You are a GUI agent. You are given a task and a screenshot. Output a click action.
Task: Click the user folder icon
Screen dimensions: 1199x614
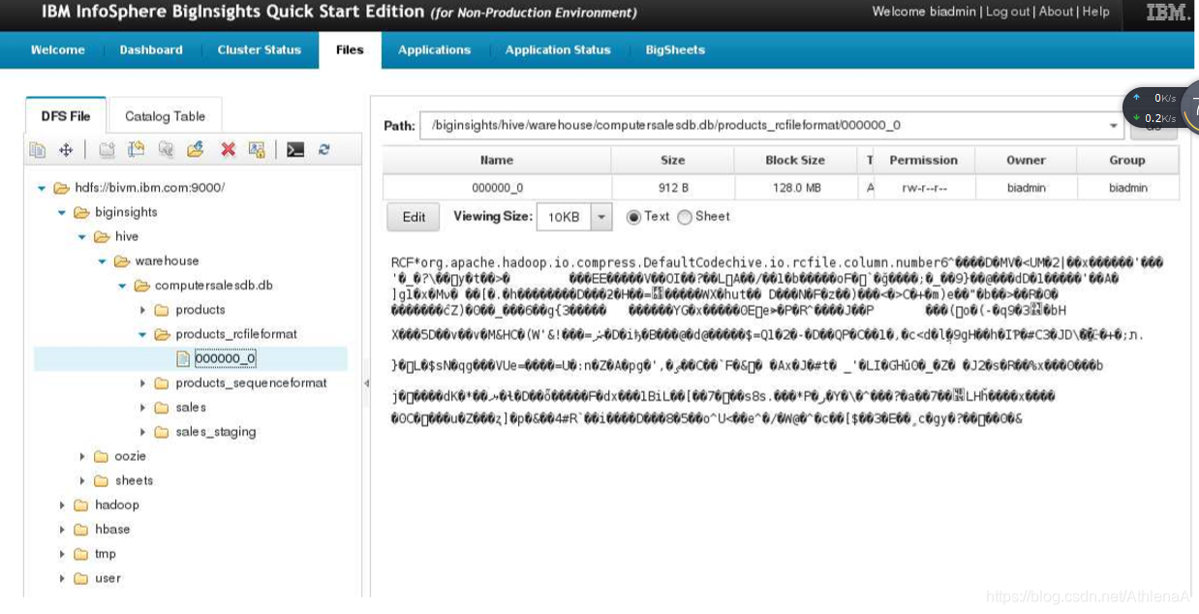[x=81, y=578]
